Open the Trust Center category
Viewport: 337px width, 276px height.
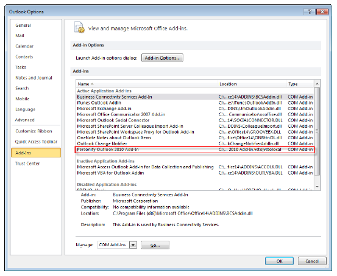[x=27, y=164]
